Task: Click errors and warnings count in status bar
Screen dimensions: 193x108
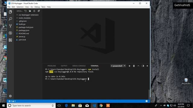Action: (x=12, y=101)
